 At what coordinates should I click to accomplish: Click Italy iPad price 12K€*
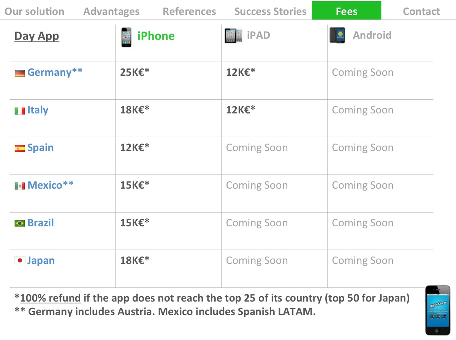(241, 110)
